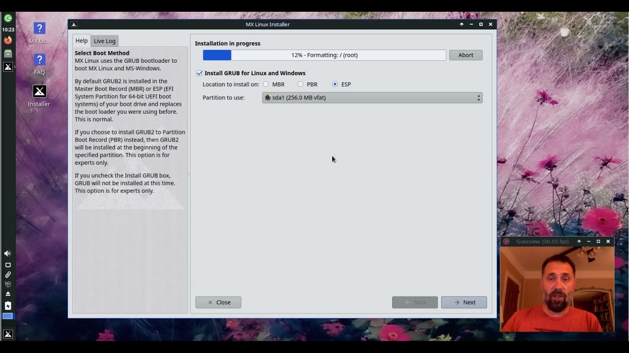The image size is (629, 353).
Task: Click the Next button
Action: click(x=464, y=302)
